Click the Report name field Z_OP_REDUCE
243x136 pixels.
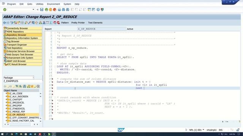[102, 29]
